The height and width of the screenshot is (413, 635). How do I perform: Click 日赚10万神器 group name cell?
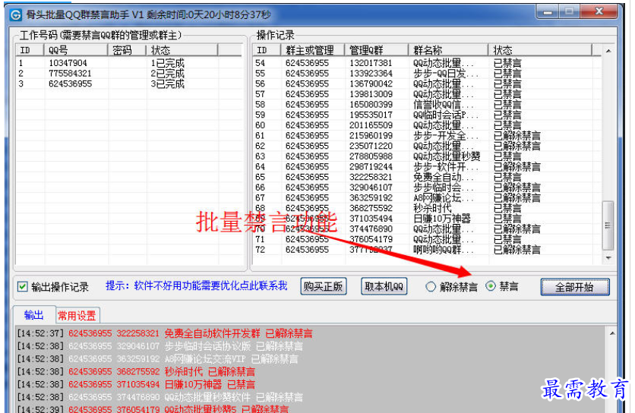(x=442, y=219)
